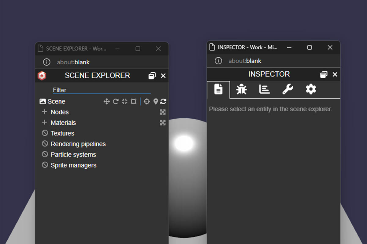Enable the translate gizmo in Scene row

pyautogui.click(x=106, y=102)
